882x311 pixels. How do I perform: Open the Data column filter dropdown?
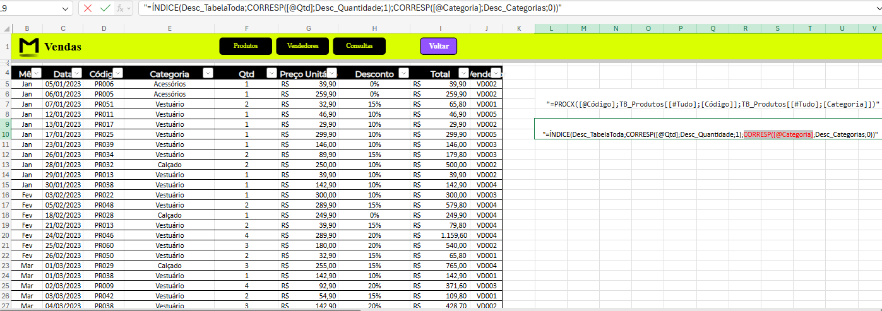tap(77, 73)
